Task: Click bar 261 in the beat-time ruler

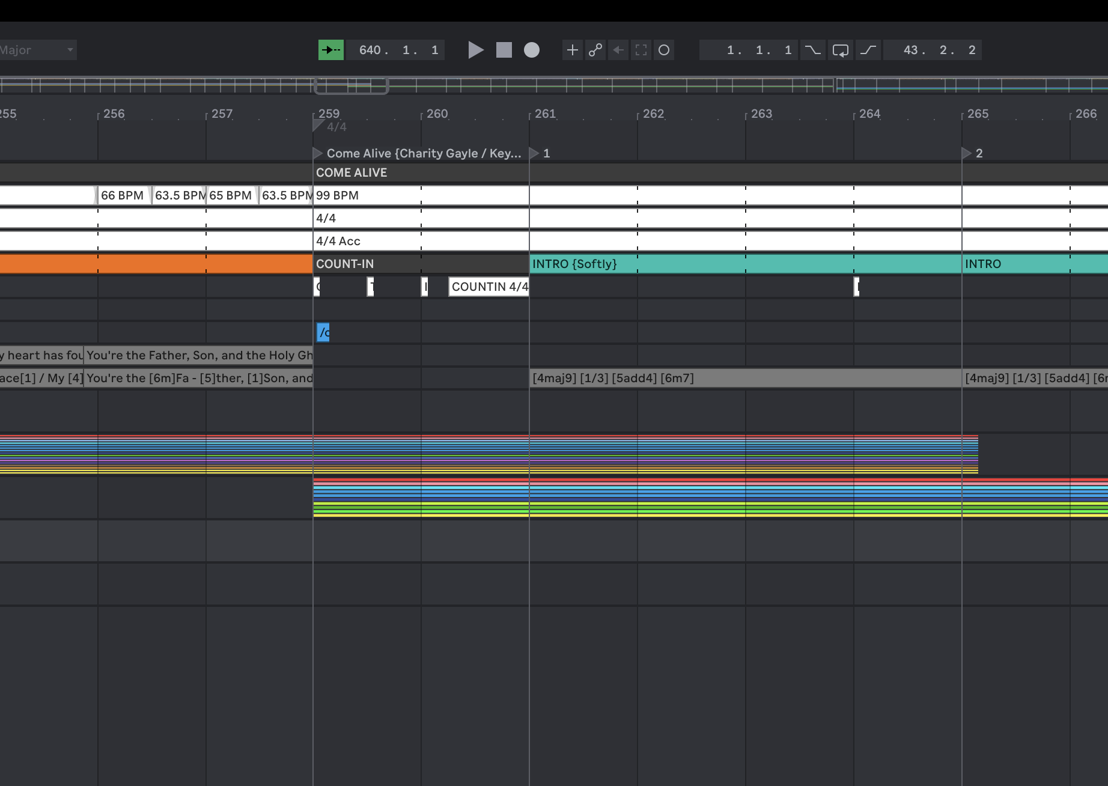Action: coord(545,114)
